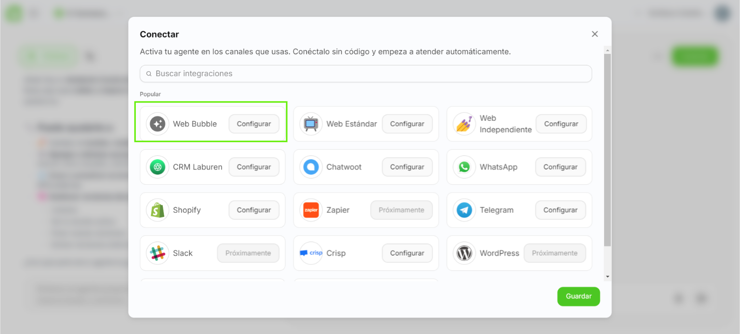740x334 pixels.
Task: Click the WhatsApp logo icon
Action: coord(464,167)
